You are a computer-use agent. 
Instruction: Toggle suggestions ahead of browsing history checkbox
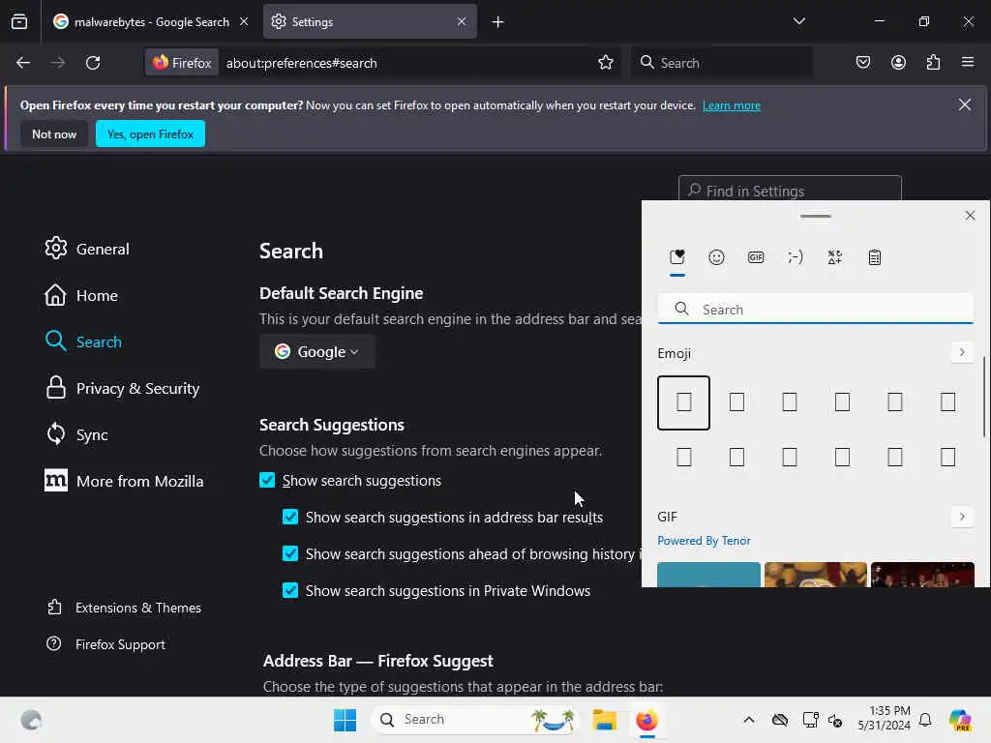click(290, 553)
